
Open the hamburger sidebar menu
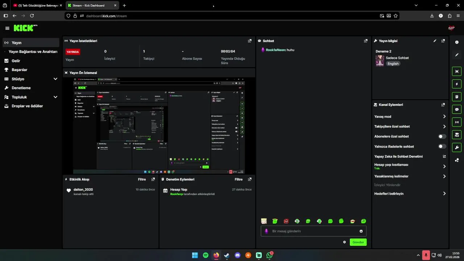[x=7, y=28]
